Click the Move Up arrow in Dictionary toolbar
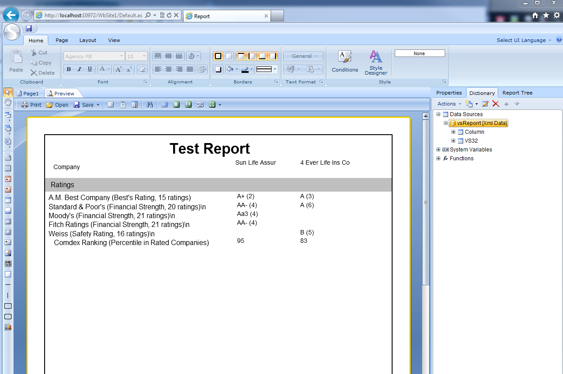563x374 pixels. tap(506, 104)
